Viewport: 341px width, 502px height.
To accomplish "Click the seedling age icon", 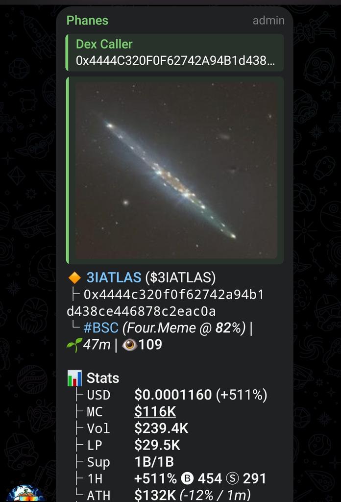I will (x=73, y=345).
